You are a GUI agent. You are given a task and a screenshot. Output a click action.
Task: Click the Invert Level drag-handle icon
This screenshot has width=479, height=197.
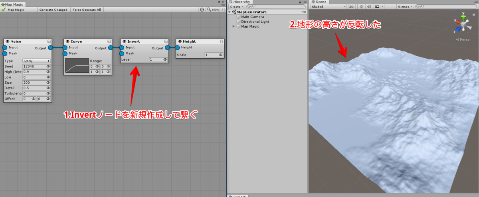tap(165, 59)
